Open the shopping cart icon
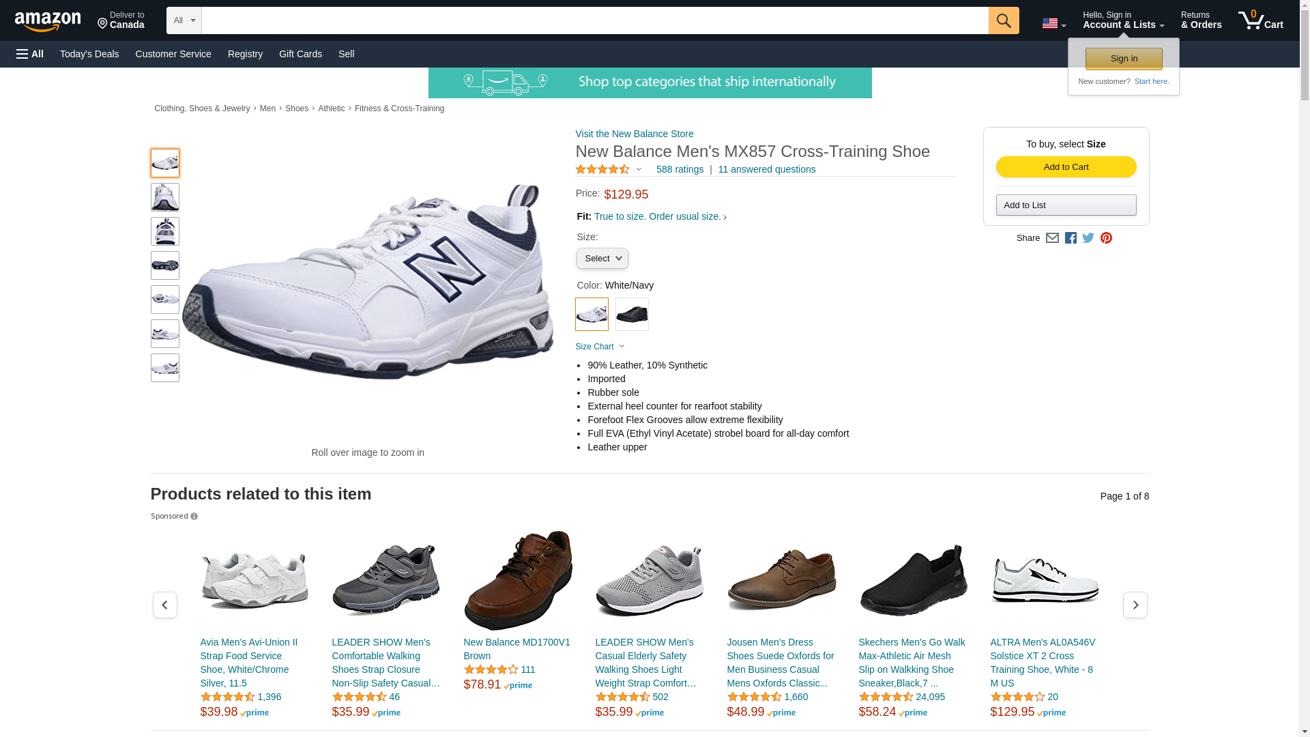This screenshot has width=1310, height=737. [1260, 20]
